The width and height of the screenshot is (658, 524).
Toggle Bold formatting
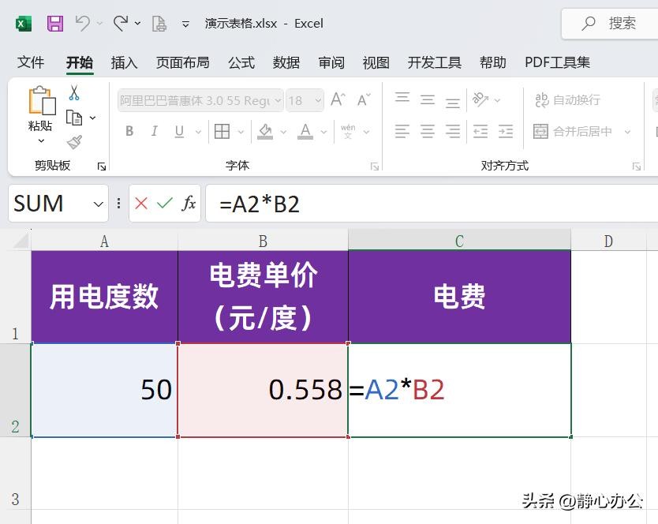coord(129,132)
